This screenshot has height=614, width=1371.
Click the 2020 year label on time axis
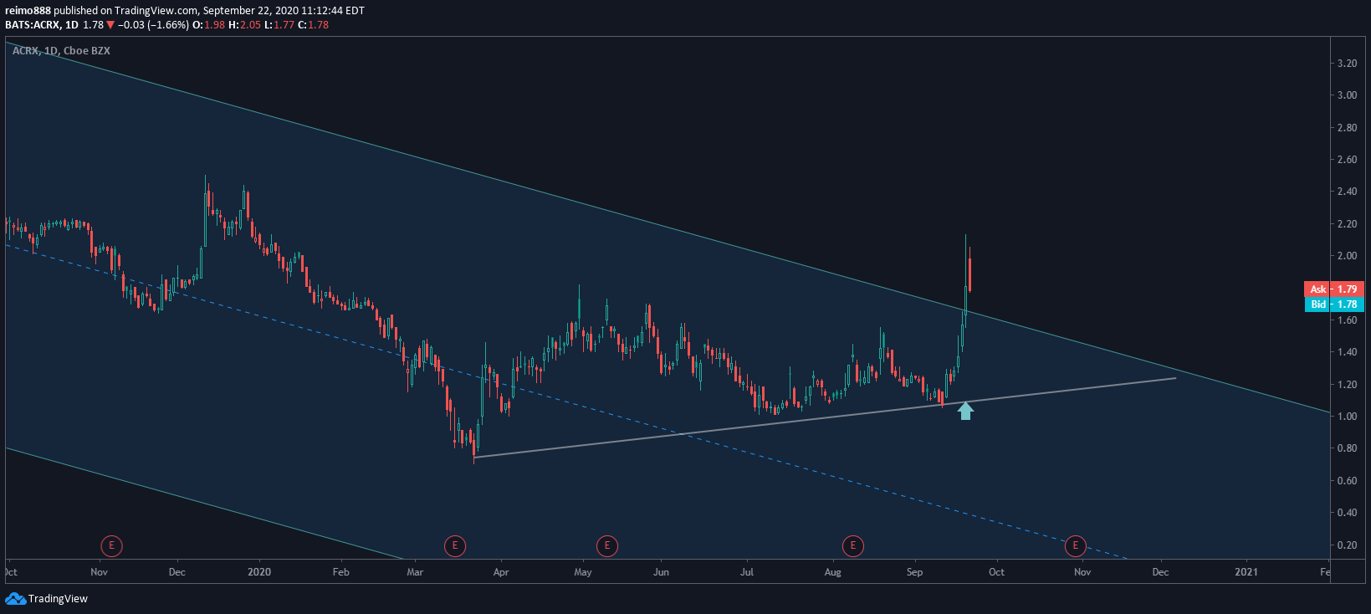[x=259, y=572]
